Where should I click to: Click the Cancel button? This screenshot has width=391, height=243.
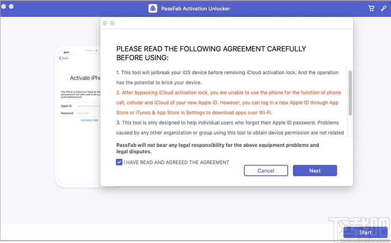click(266, 171)
